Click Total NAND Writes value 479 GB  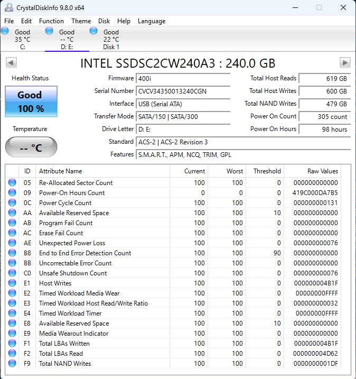coord(325,104)
